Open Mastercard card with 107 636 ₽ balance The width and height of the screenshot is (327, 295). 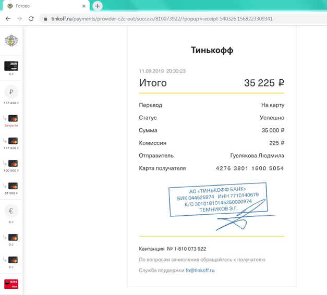(x=13, y=141)
